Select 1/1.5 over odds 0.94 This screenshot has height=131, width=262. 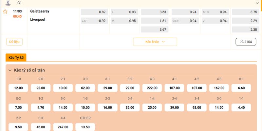pyautogui.click(x=215, y=12)
